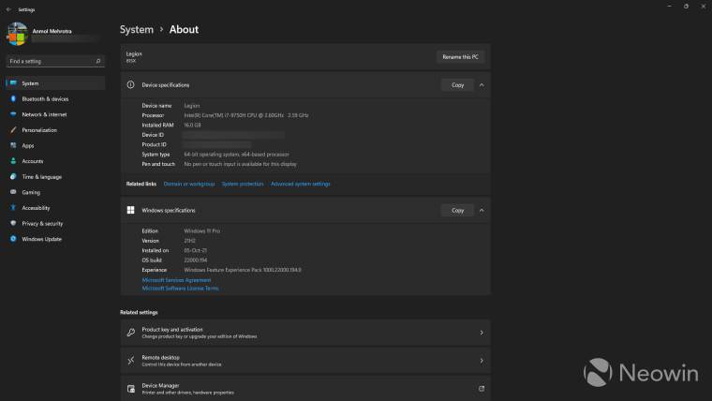Select Network & internet in sidebar
712x401 pixels.
(55, 114)
